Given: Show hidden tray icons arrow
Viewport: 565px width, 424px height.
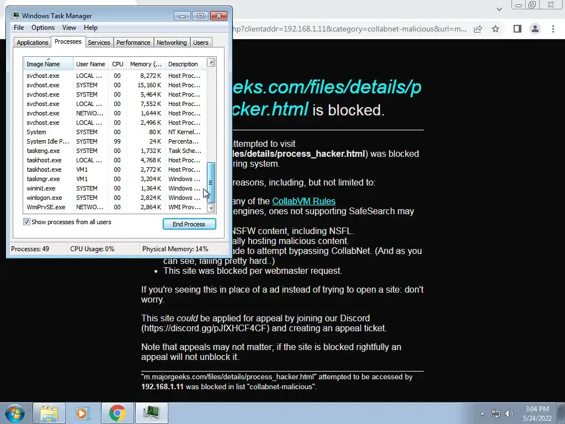Looking at the screenshot, I should coord(482,414).
